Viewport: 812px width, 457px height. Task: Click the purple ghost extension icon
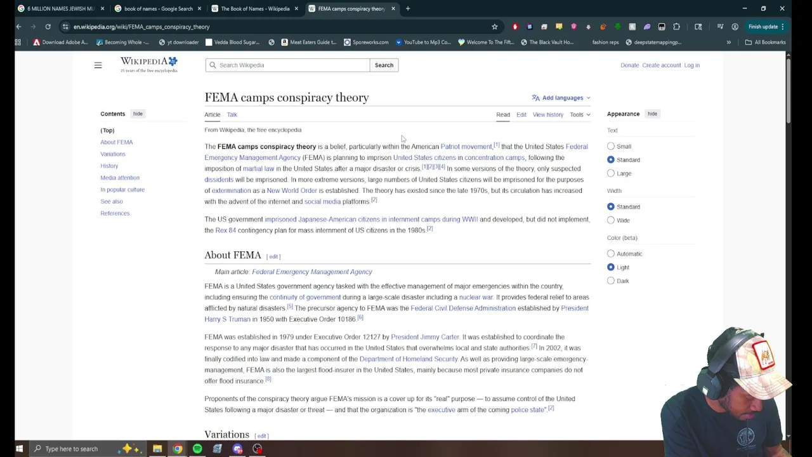pos(647,27)
